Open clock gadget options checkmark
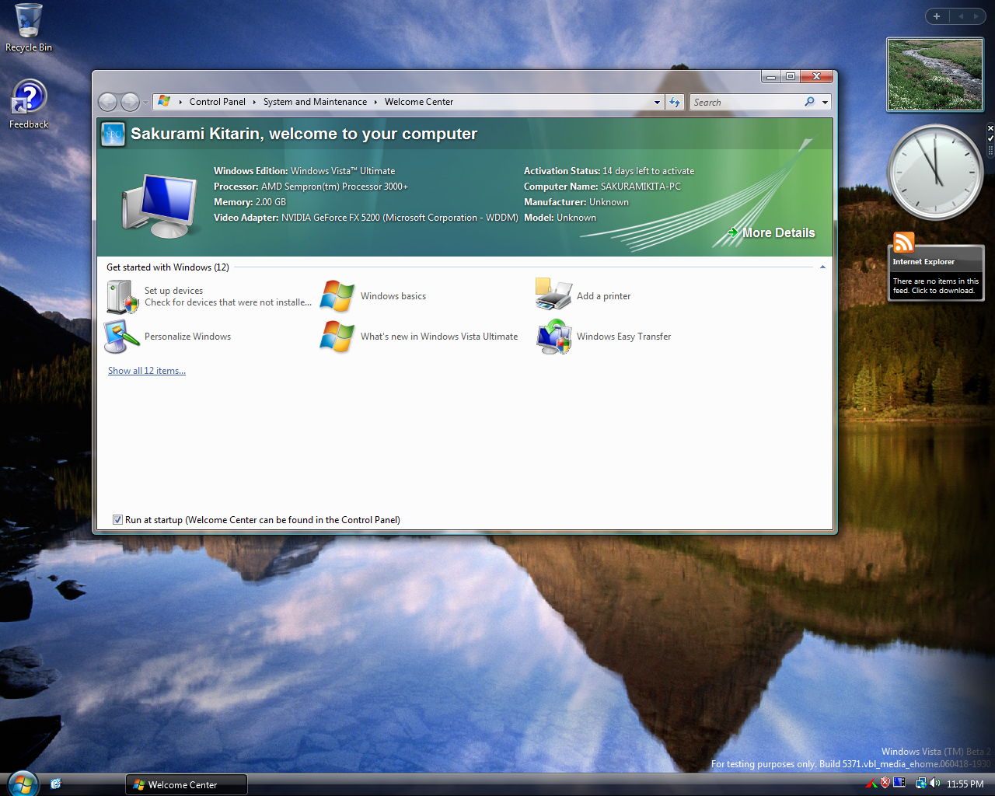 coord(990,138)
